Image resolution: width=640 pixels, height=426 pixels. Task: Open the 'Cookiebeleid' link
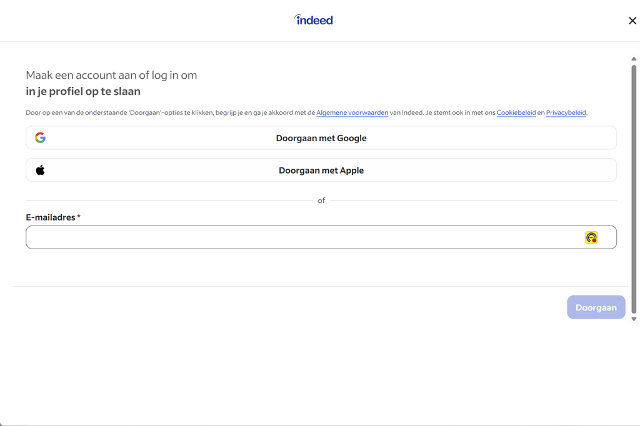tap(516, 113)
